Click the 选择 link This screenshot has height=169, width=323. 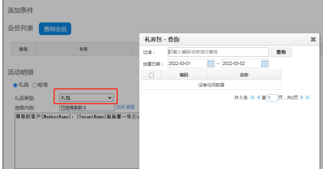click(x=120, y=107)
